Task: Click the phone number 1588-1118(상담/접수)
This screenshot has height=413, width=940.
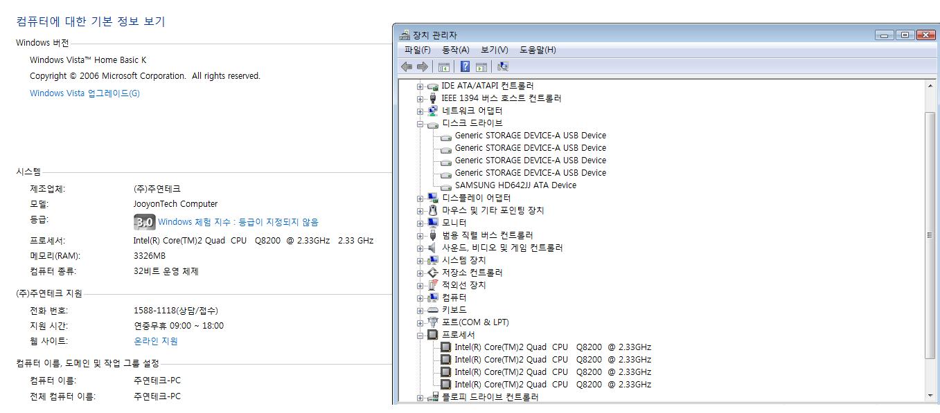Action: point(175,311)
